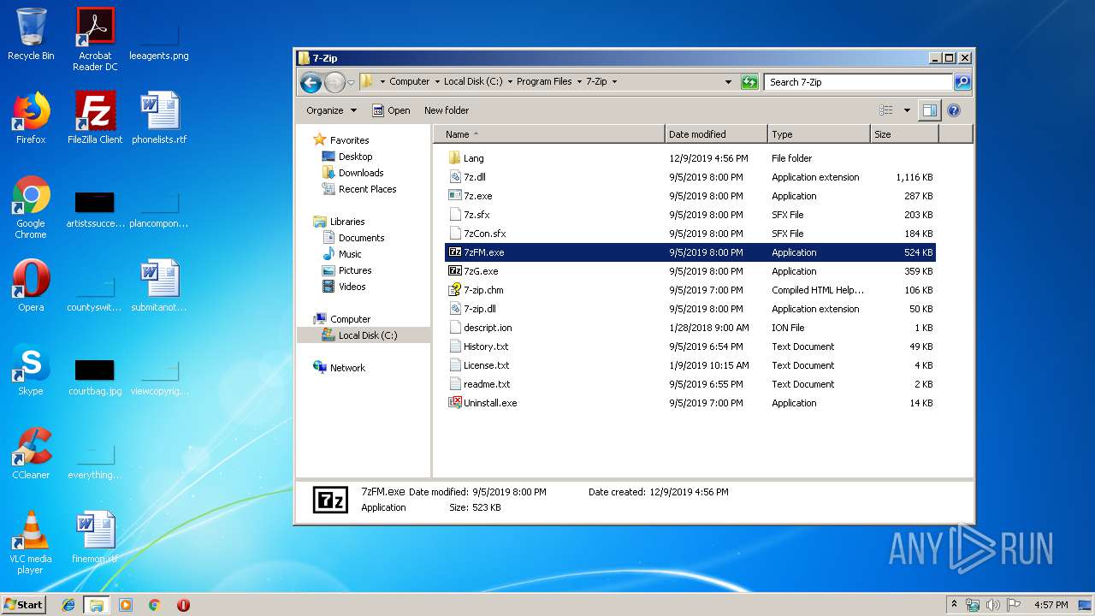Expand the address bar history dropdown
Screen dimensions: 1095x616
point(728,82)
